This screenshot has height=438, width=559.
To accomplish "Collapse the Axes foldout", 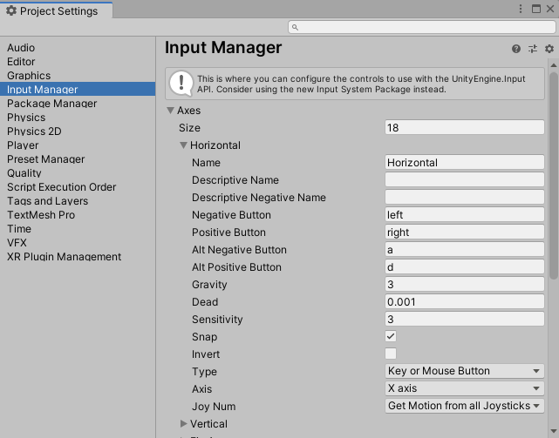I will pyautogui.click(x=171, y=111).
